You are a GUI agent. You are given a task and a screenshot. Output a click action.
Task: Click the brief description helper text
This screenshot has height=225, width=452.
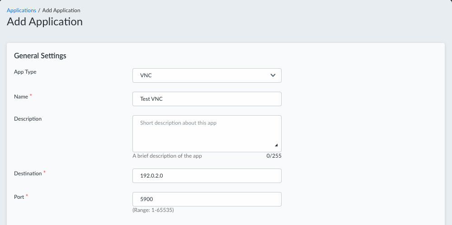pos(167,156)
